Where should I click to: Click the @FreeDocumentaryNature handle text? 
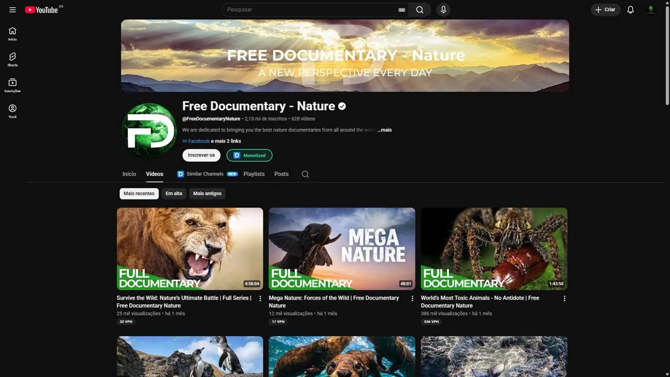tap(211, 119)
